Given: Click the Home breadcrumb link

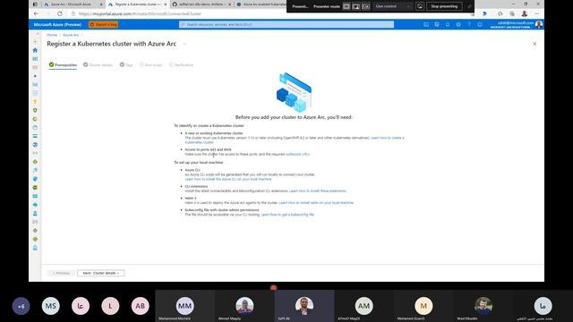Looking at the screenshot, I should pos(52,35).
